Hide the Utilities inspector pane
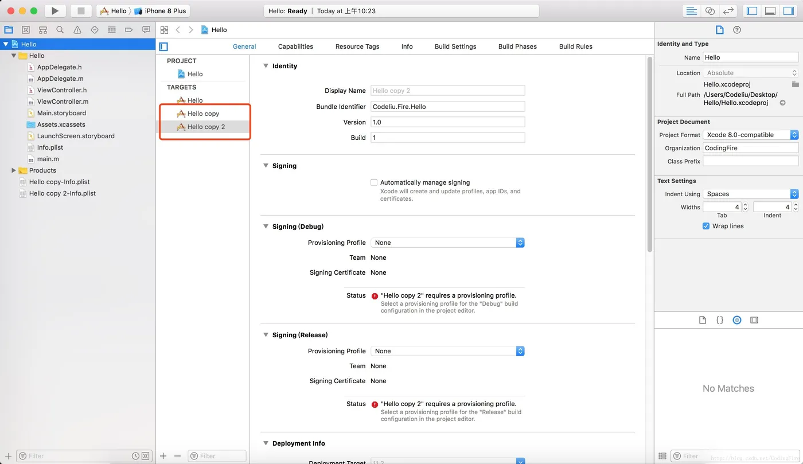The image size is (803, 464). pyautogui.click(x=789, y=11)
